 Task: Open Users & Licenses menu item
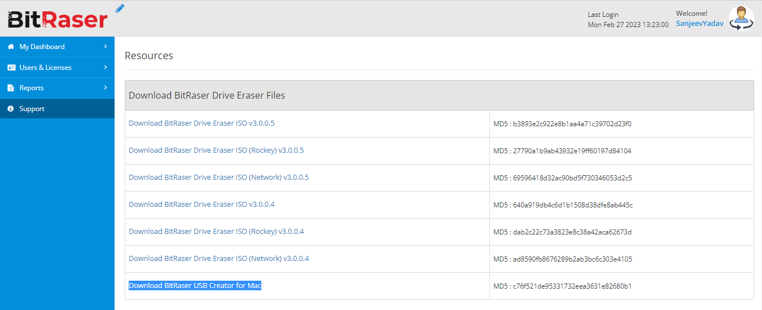[x=57, y=68]
